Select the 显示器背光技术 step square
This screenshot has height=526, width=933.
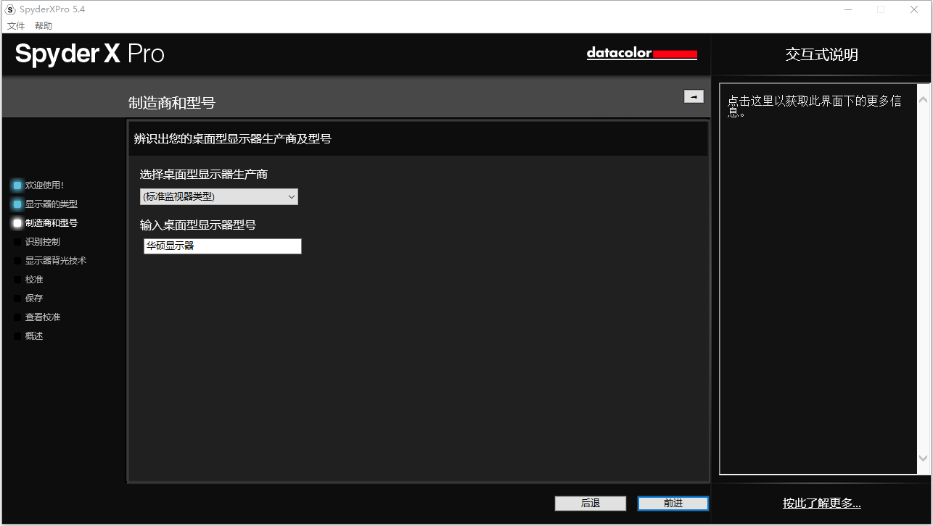[17, 261]
